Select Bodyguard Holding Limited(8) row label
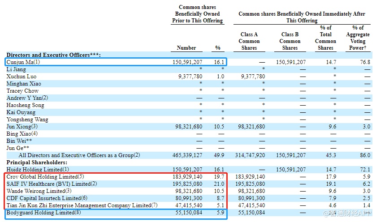 pyautogui.click(x=42, y=213)
